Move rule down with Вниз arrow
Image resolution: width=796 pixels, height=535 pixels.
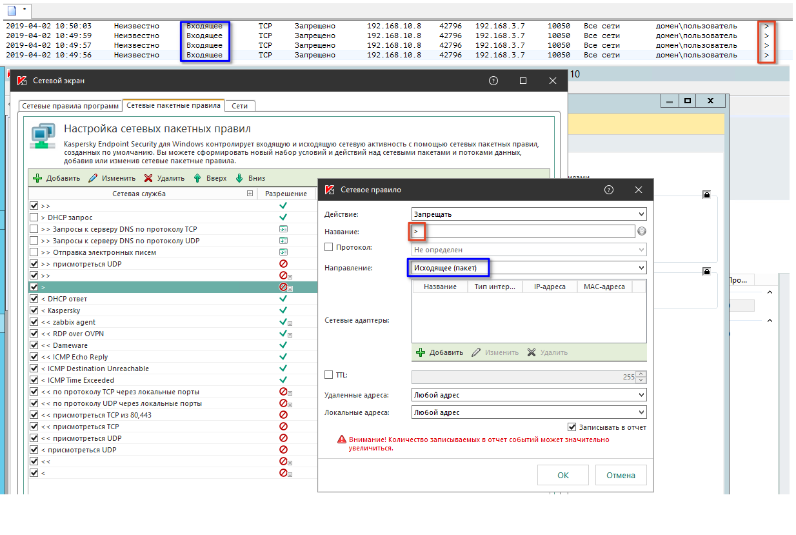[x=239, y=178]
